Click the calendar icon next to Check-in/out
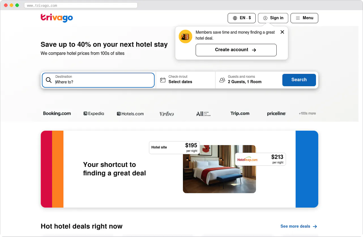This screenshot has height=237, width=363. [163, 80]
